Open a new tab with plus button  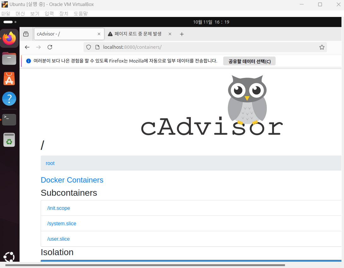click(182, 34)
